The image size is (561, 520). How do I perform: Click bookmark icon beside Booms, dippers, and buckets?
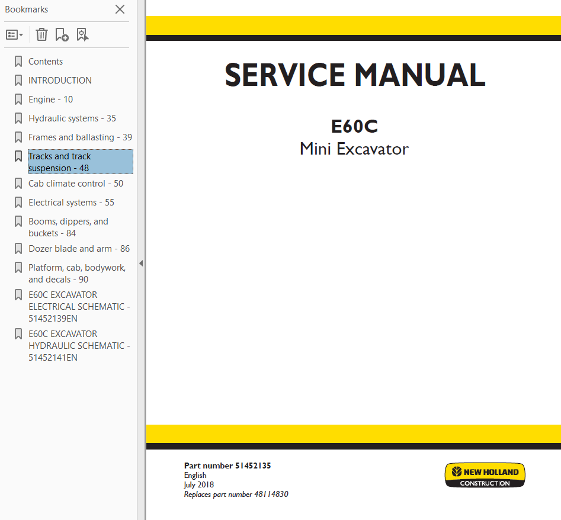pyautogui.click(x=18, y=222)
